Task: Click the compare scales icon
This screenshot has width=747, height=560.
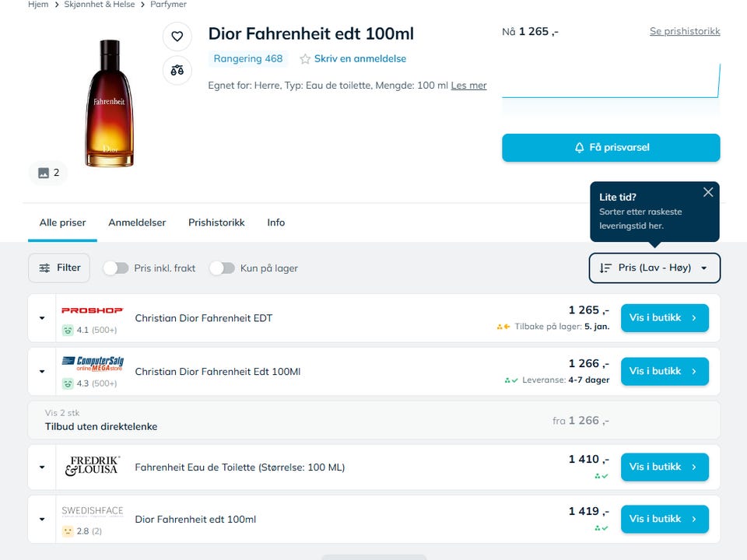Action: 177,70
